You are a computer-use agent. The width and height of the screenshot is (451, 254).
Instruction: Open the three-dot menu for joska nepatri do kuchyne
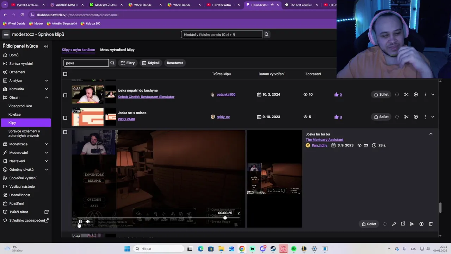click(x=425, y=95)
